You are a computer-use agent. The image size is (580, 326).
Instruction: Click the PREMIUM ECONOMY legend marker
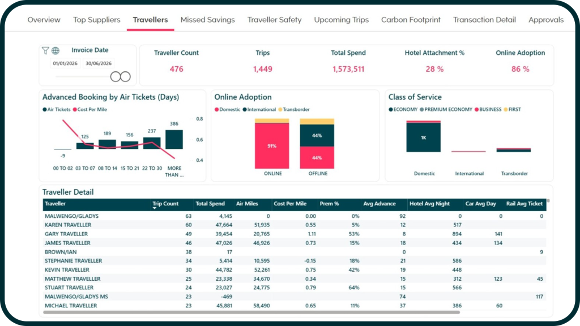coord(422,109)
